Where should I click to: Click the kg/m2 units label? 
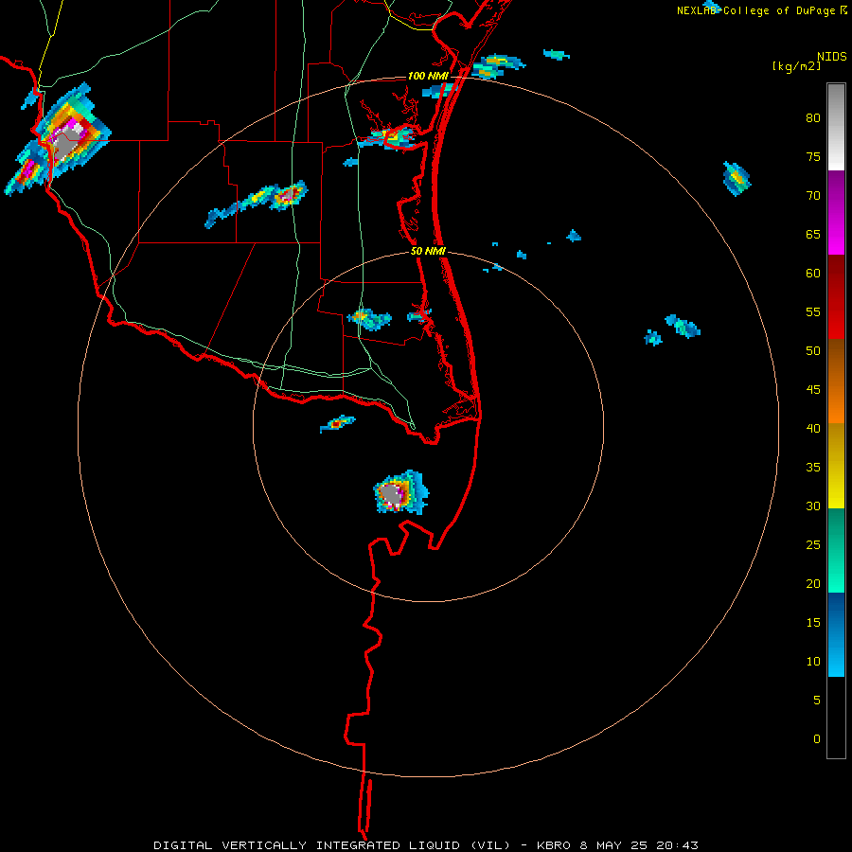[796, 66]
